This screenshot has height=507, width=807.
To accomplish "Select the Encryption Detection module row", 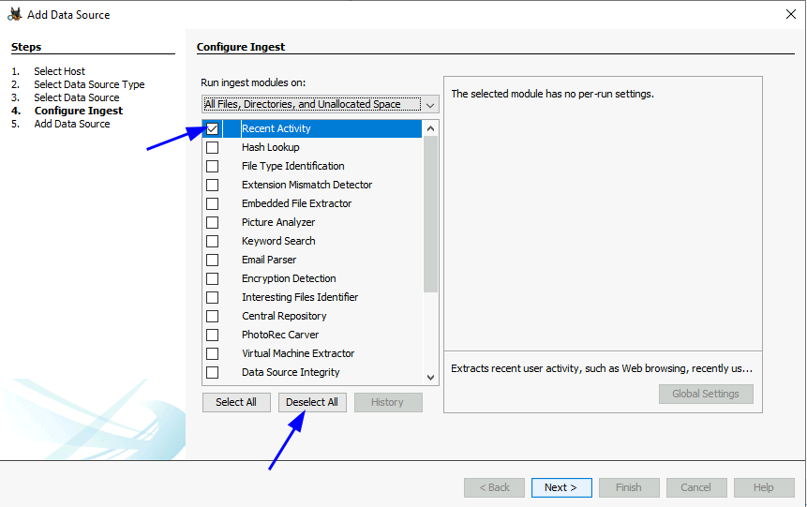I will 289,278.
